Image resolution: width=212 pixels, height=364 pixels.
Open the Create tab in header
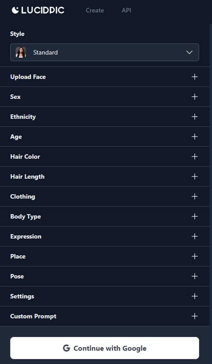point(95,11)
